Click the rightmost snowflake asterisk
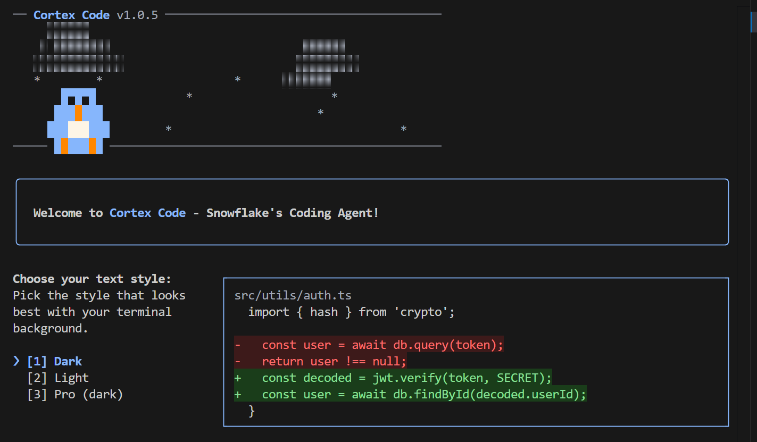The width and height of the screenshot is (757, 442). point(404,129)
